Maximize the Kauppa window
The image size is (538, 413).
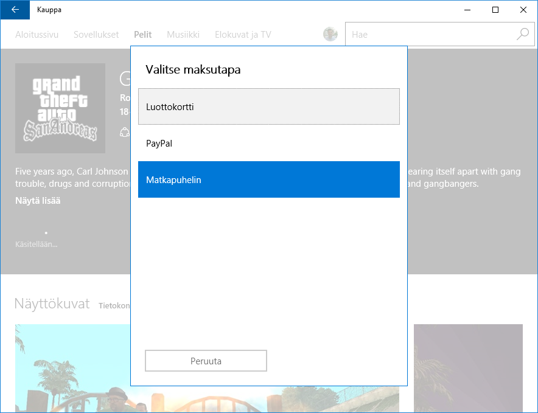(x=495, y=10)
